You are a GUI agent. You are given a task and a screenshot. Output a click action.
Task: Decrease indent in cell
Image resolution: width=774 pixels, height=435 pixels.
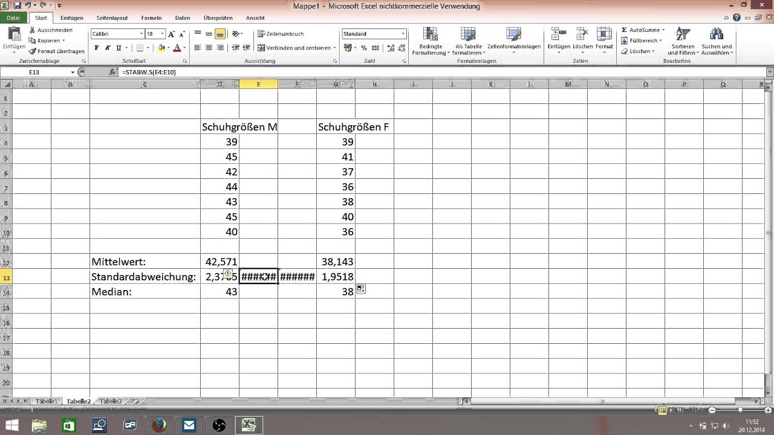pos(235,48)
